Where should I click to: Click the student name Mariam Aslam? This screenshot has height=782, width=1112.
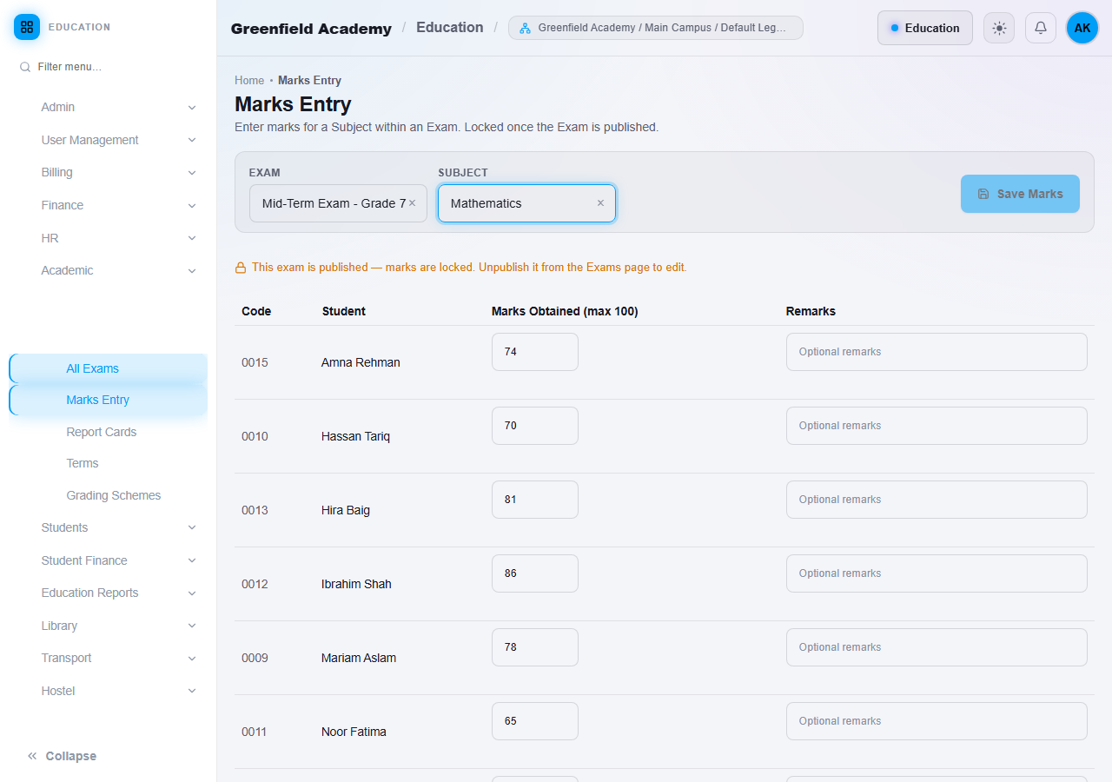click(359, 658)
